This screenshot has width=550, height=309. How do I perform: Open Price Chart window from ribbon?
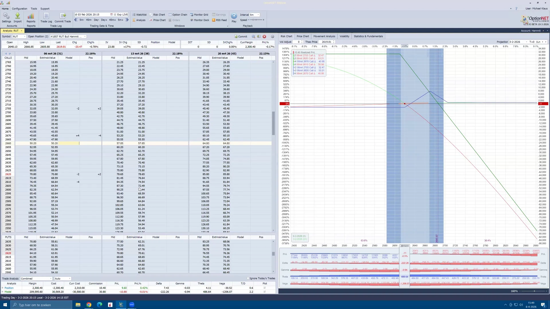[158, 20]
